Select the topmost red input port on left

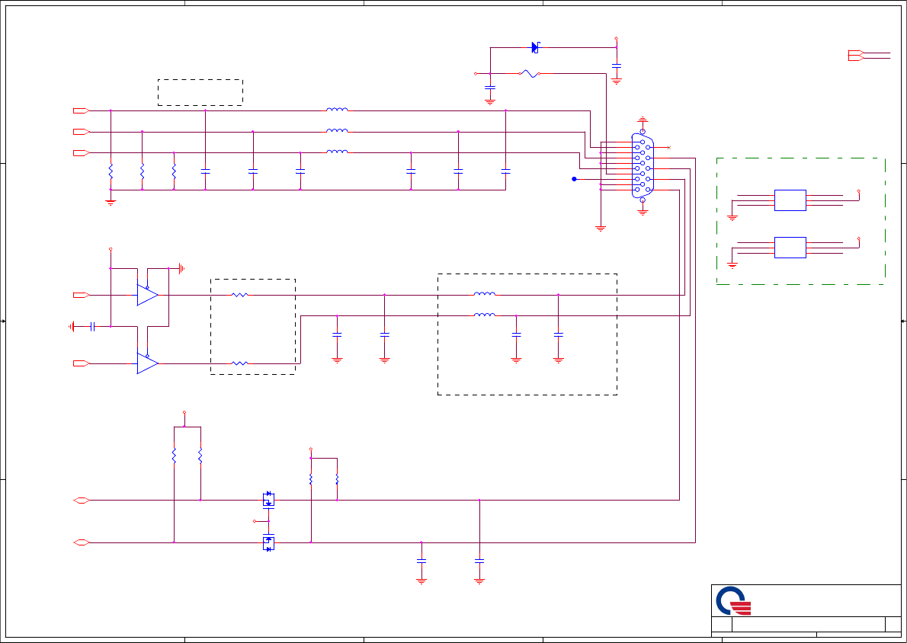[81, 110]
